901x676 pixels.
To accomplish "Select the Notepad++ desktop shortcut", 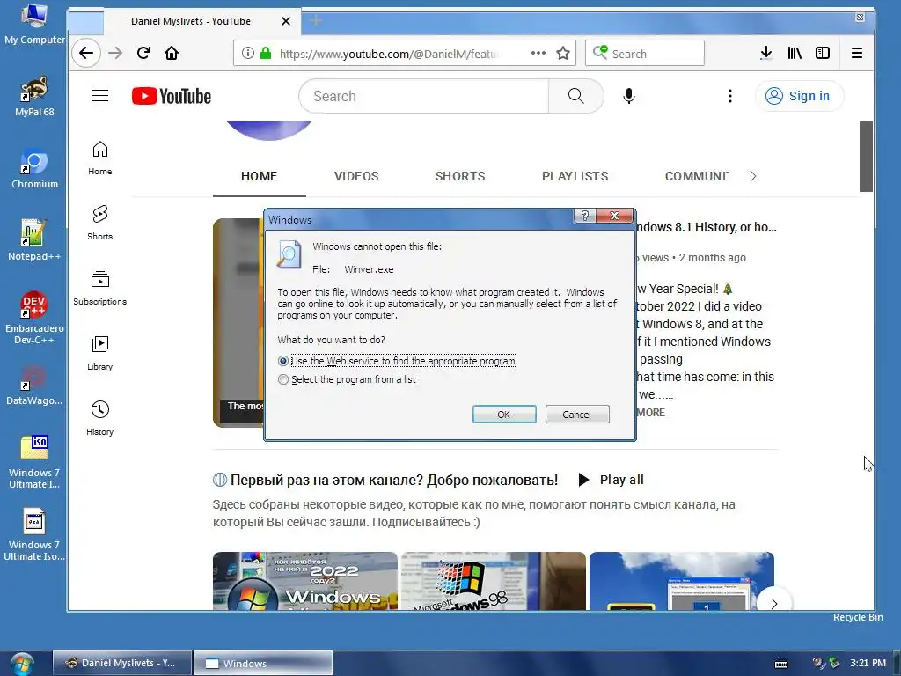I will 34,240.
